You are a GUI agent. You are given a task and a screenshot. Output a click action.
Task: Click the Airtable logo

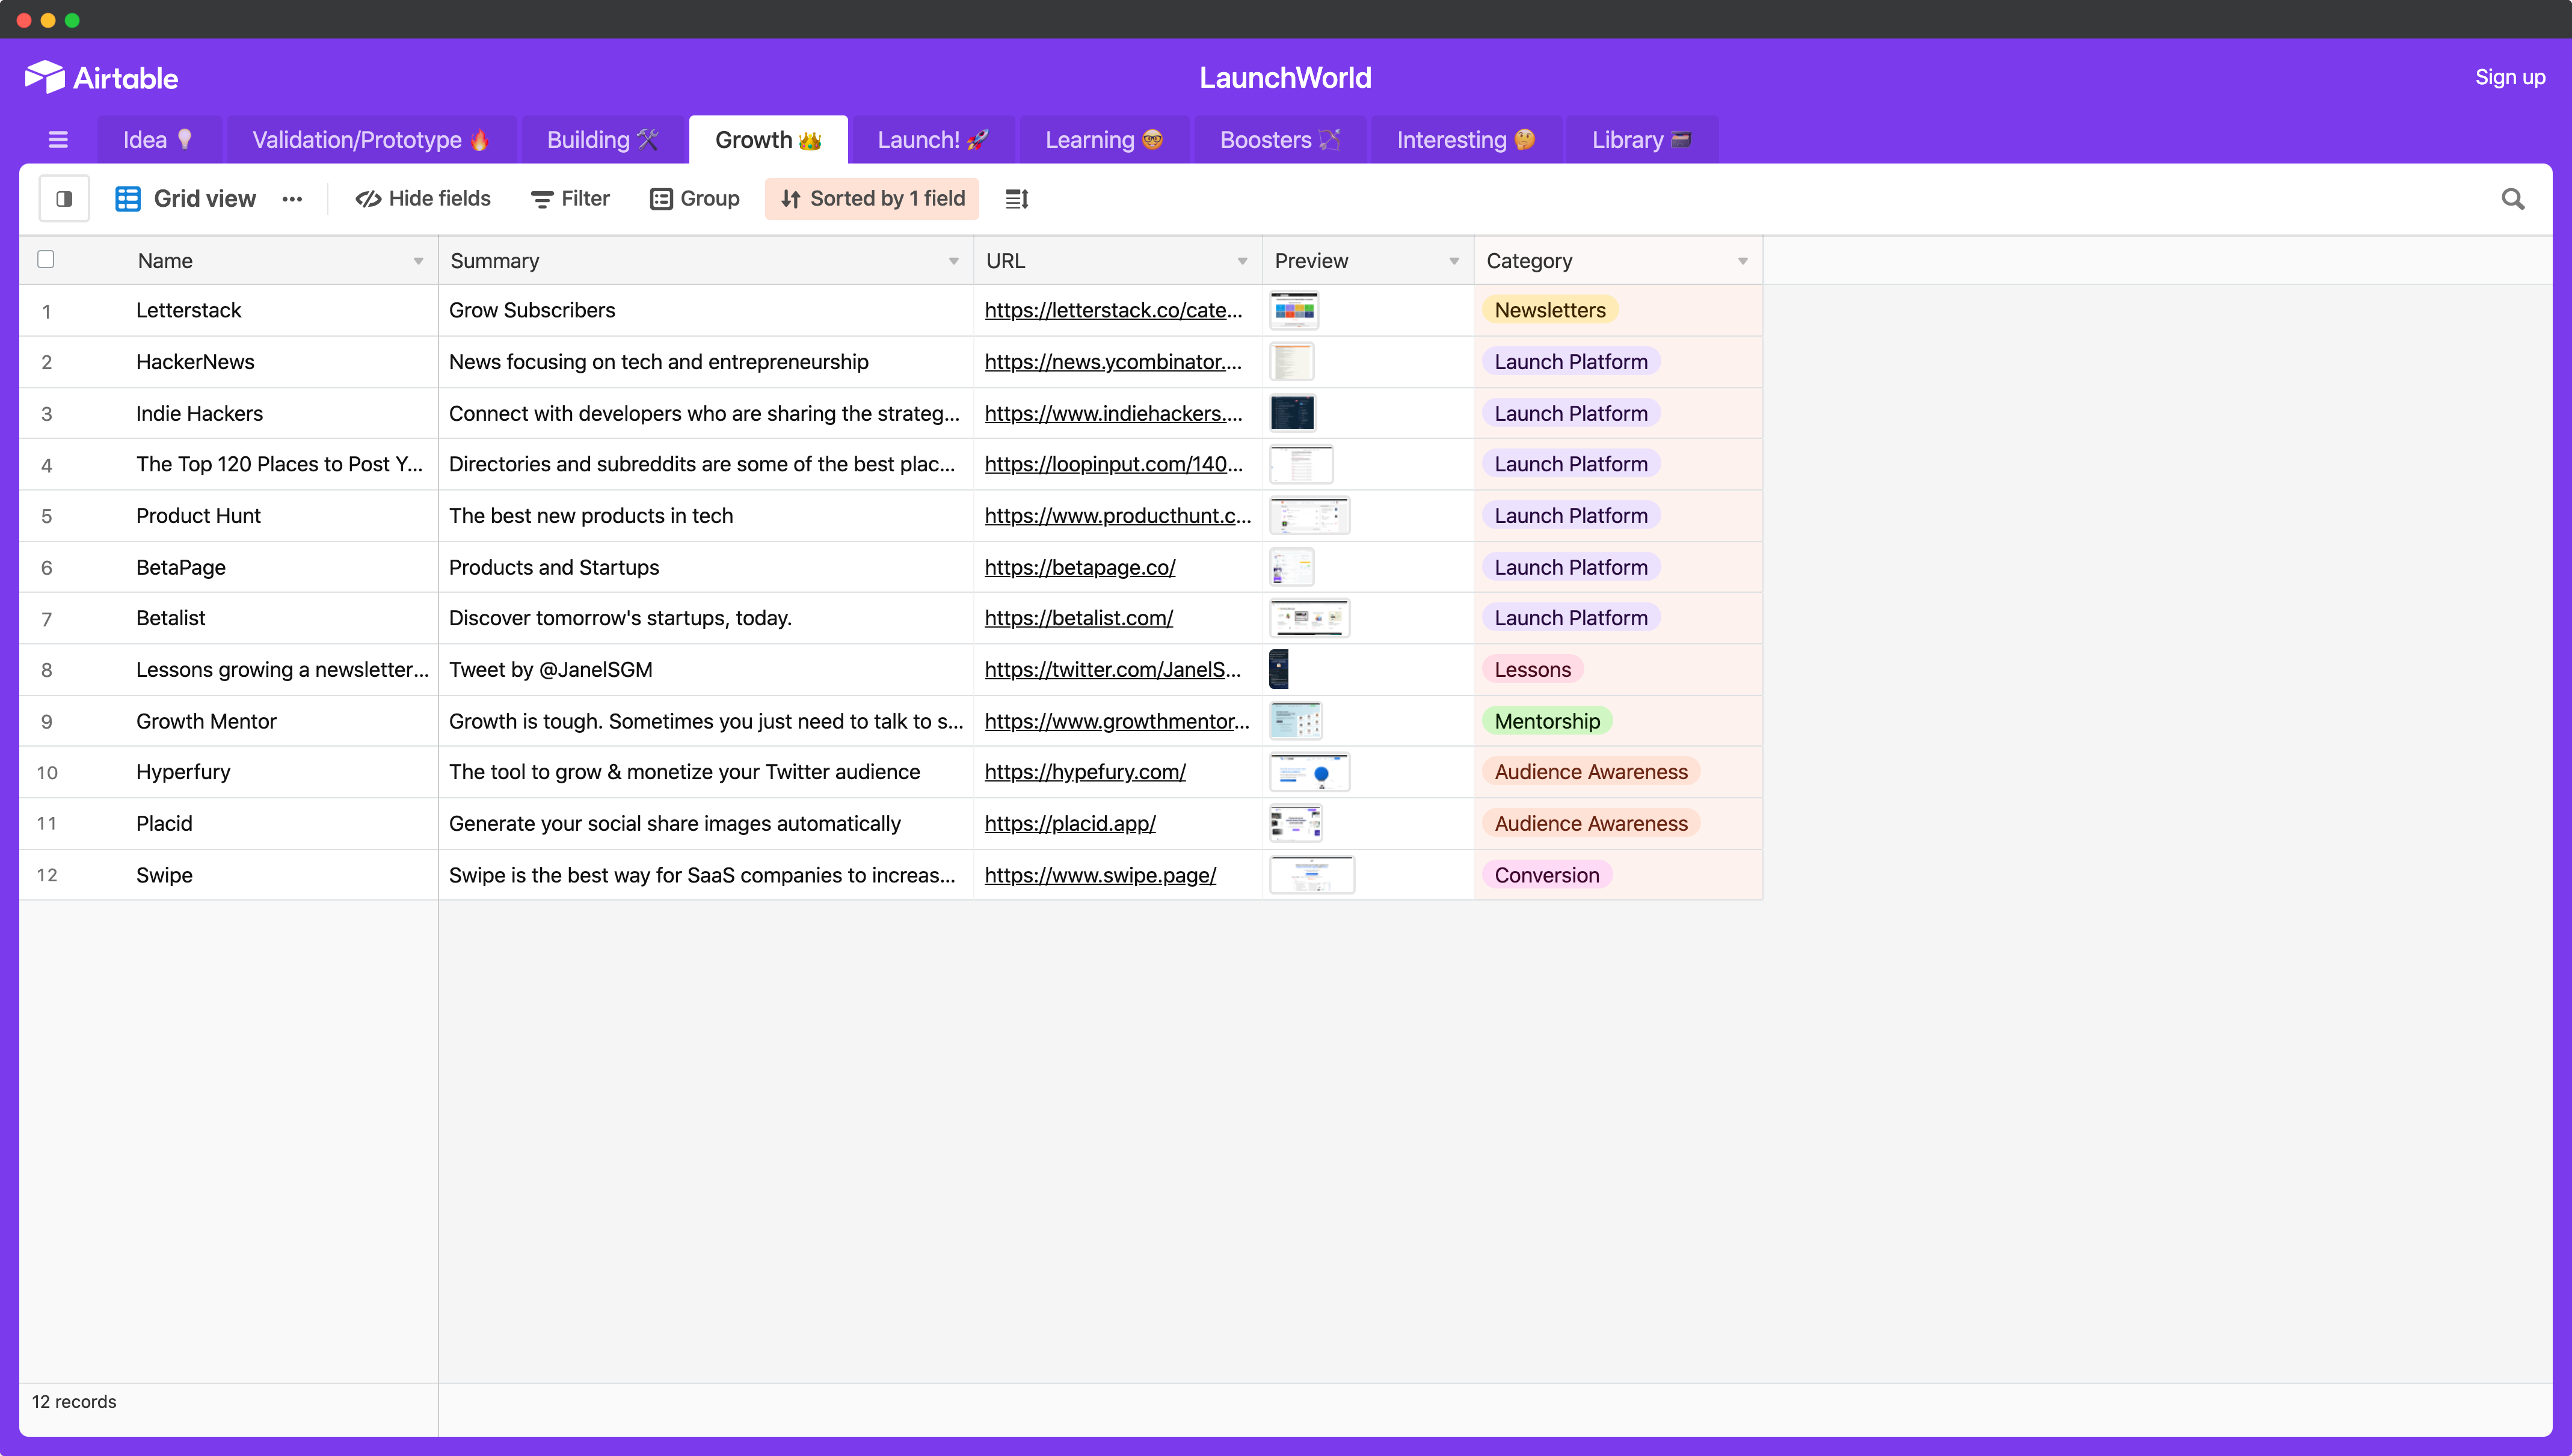point(101,77)
